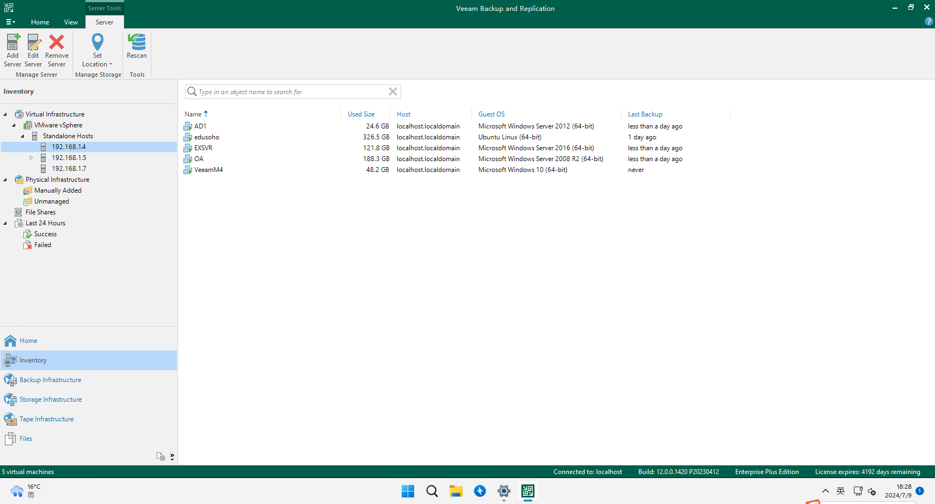Click the navigation pane configure buttons icon
This screenshot has height=504, width=935.
point(161,457)
